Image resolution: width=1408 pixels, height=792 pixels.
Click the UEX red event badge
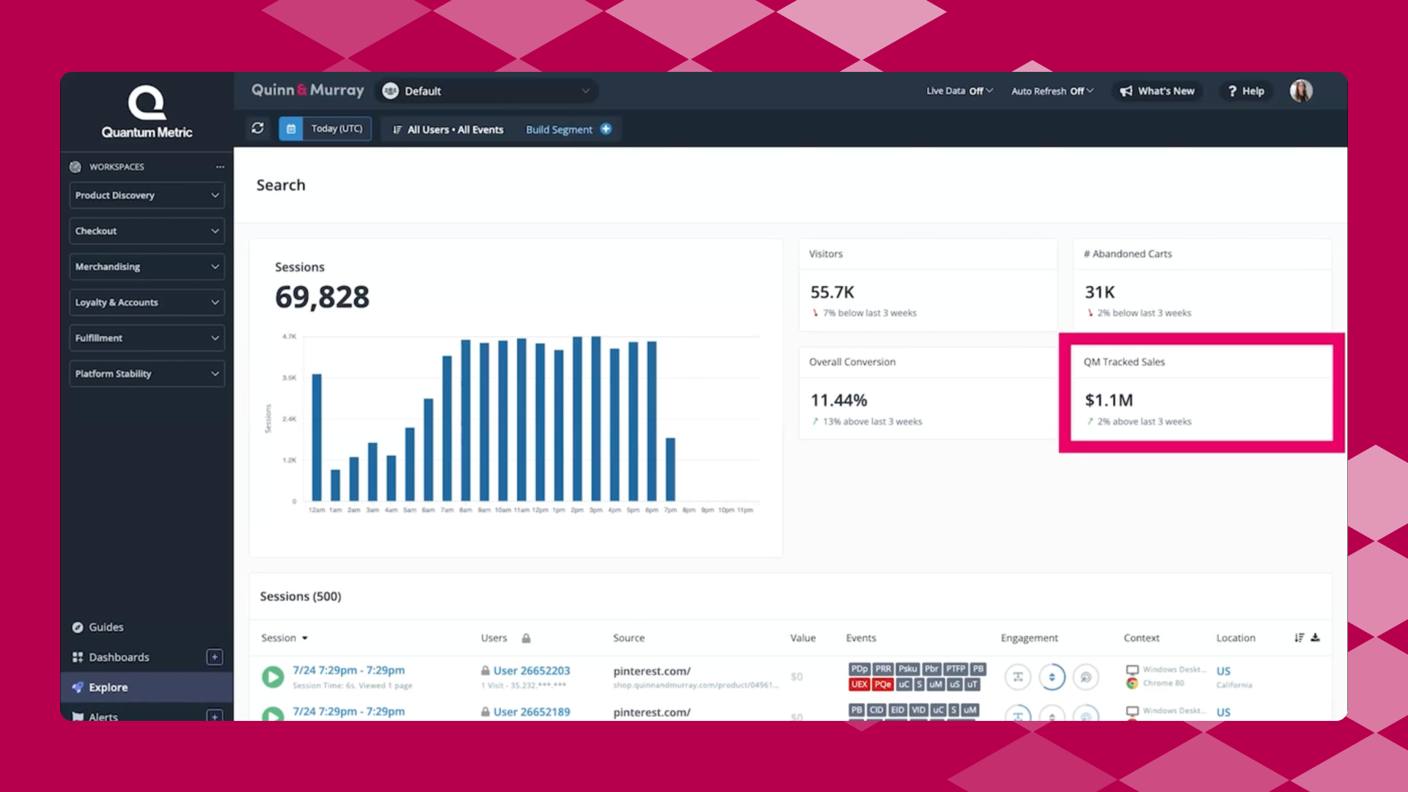[859, 684]
